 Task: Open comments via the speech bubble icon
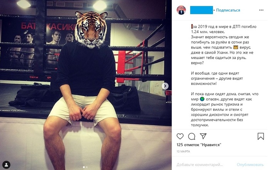click(191, 136)
